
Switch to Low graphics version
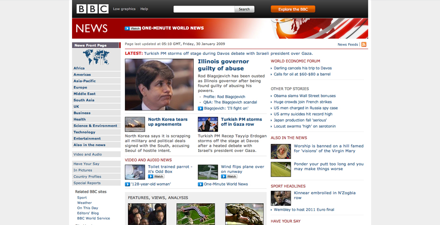pos(125,9)
